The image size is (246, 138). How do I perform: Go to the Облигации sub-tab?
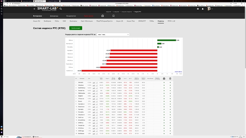tap(86, 21)
